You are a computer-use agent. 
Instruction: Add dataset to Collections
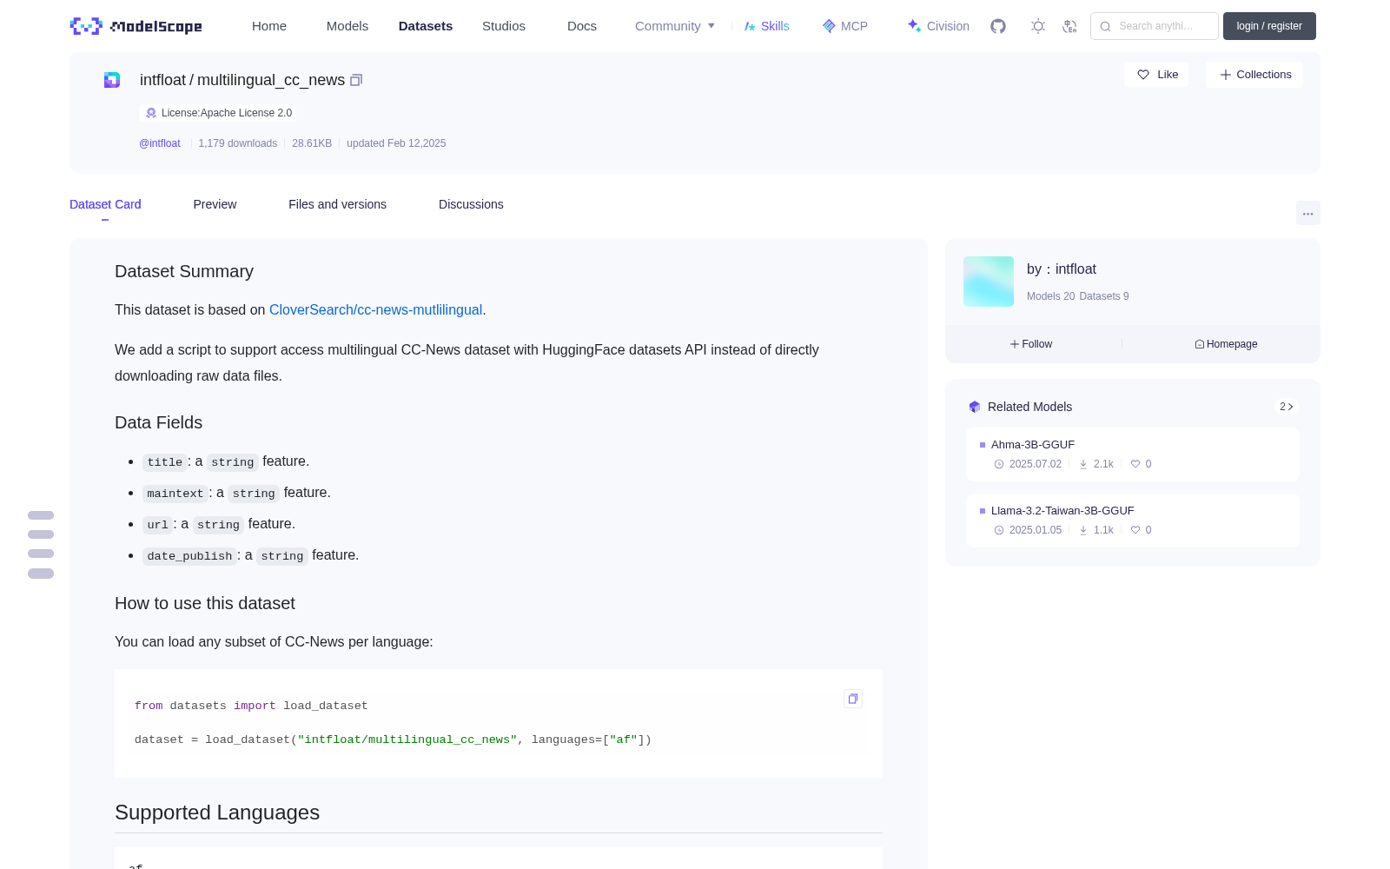click(x=1254, y=75)
